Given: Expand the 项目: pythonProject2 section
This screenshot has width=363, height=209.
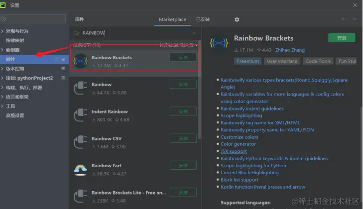Looking at the screenshot, I should click(x=2, y=78).
